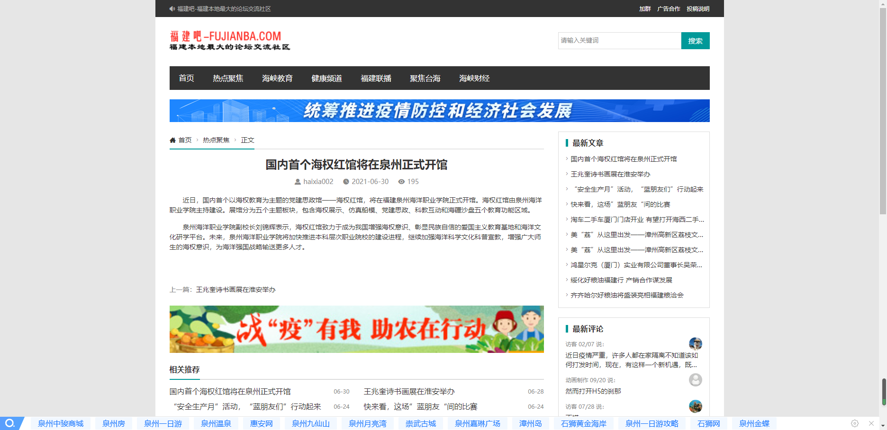Open previous article 王兆奎诗书画展在淮安举办 link

tap(235, 290)
